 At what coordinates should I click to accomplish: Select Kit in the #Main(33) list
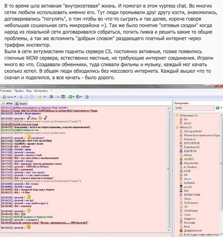click(185, 175)
